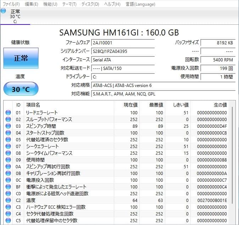Click the 正常 health status button
Screen dimensions: 239x225
pyautogui.click(x=21, y=58)
